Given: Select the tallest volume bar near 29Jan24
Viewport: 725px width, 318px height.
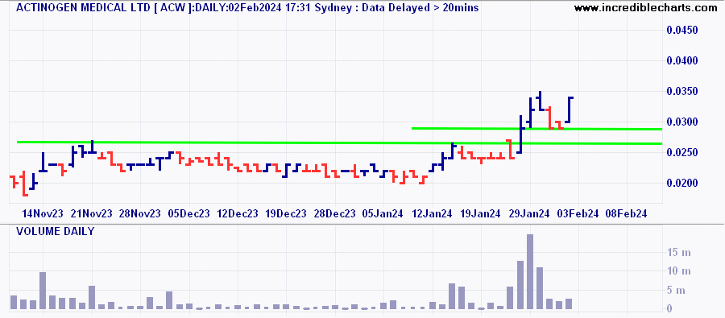Looking at the screenshot, I should click(x=530, y=272).
